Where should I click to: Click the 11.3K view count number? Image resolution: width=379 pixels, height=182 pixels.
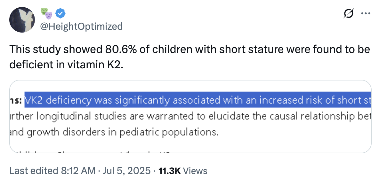(169, 171)
